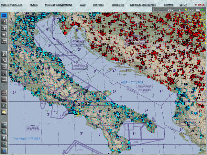Open the Tactical Reference
The image size is (207, 155).
[x=143, y=5]
